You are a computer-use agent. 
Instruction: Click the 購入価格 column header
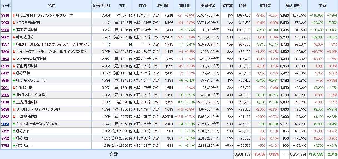[x=293, y=6]
